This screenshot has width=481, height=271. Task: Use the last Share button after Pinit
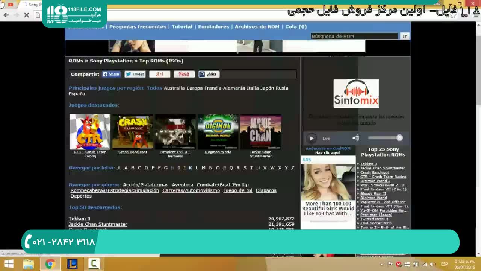click(x=209, y=74)
